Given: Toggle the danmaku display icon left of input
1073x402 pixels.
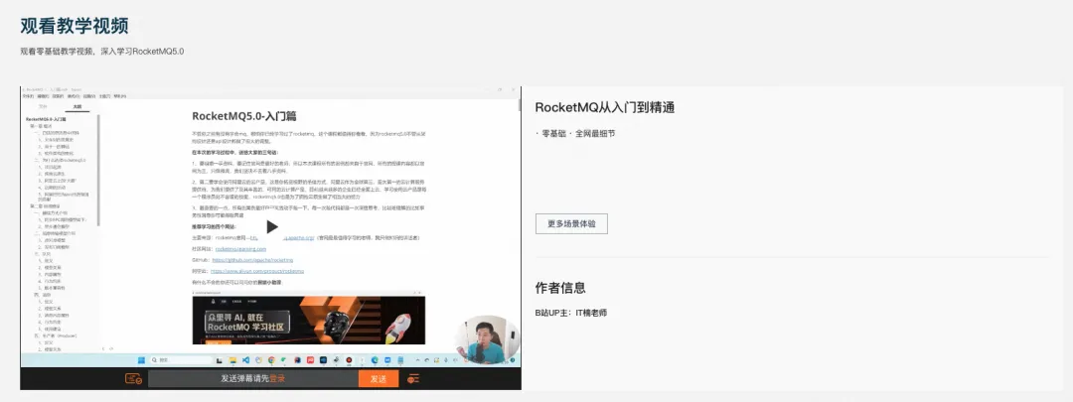Looking at the screenshot, I should pyautogui.click(x=133, y=379).
